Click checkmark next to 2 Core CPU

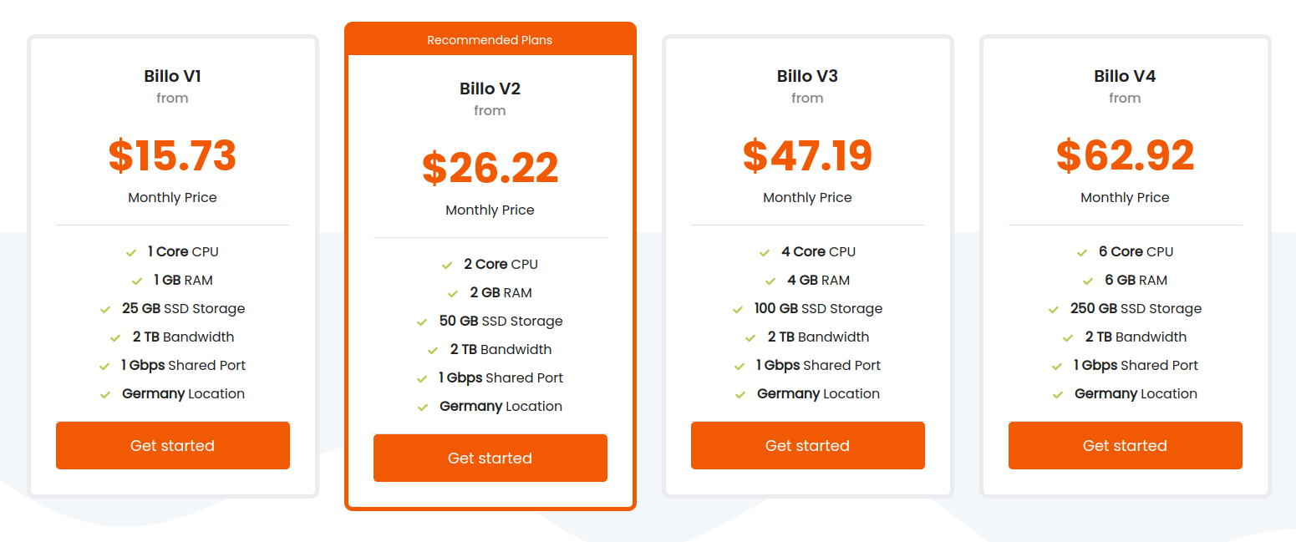click(x=447, y=265)
